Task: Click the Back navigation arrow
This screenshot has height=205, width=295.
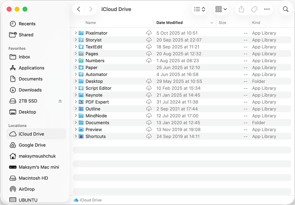Action: pyautogui.click(x=78, y=9)
